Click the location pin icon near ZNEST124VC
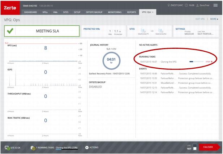 tap(168, 5)
